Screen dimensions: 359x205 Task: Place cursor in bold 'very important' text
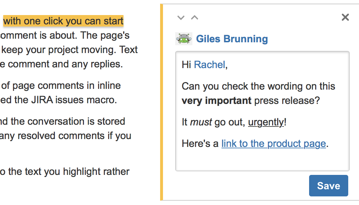(216, 101)
